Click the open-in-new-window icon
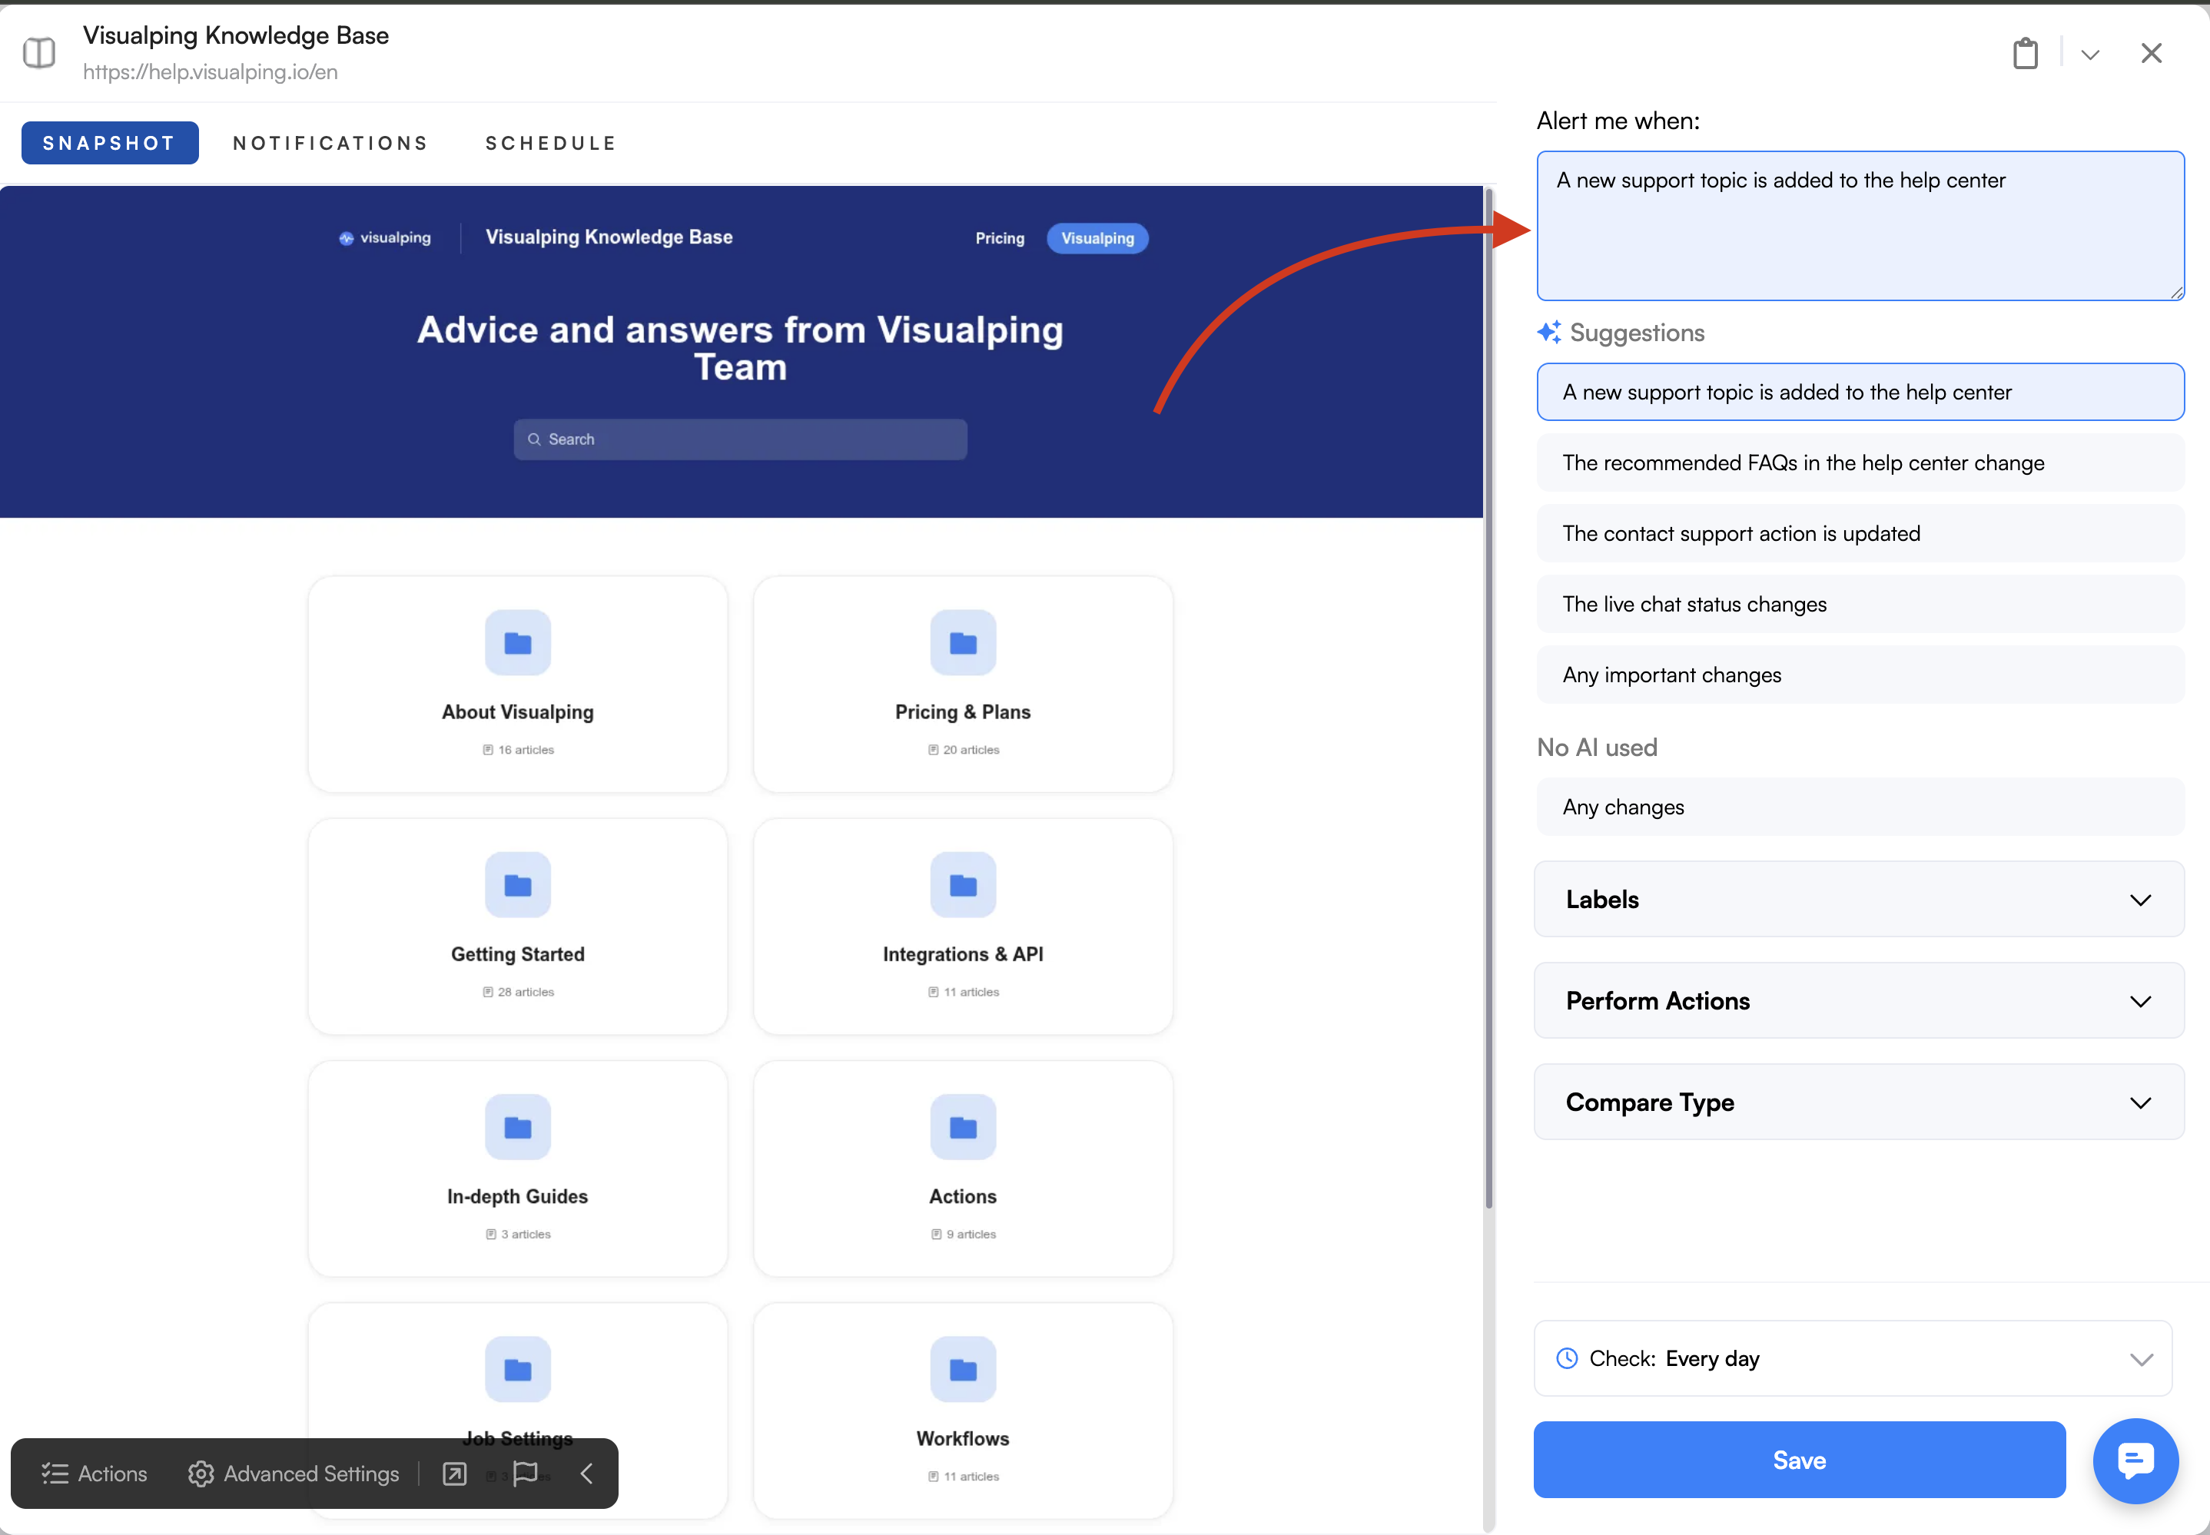This screenshot has height=1535, width=2210. click(455, 1474)
